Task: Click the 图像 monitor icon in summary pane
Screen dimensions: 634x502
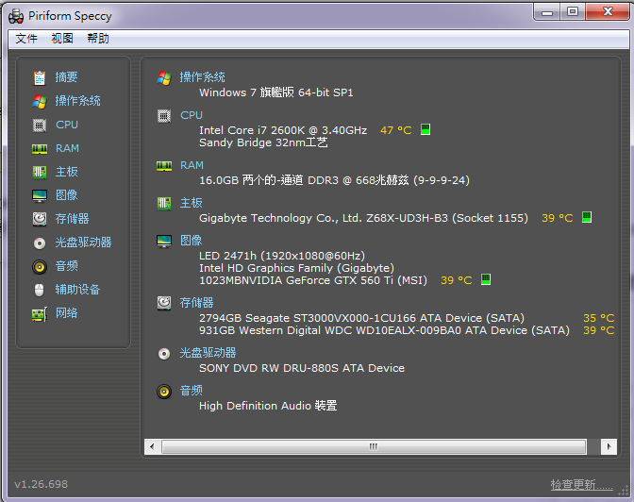Action: pos(164,241)
